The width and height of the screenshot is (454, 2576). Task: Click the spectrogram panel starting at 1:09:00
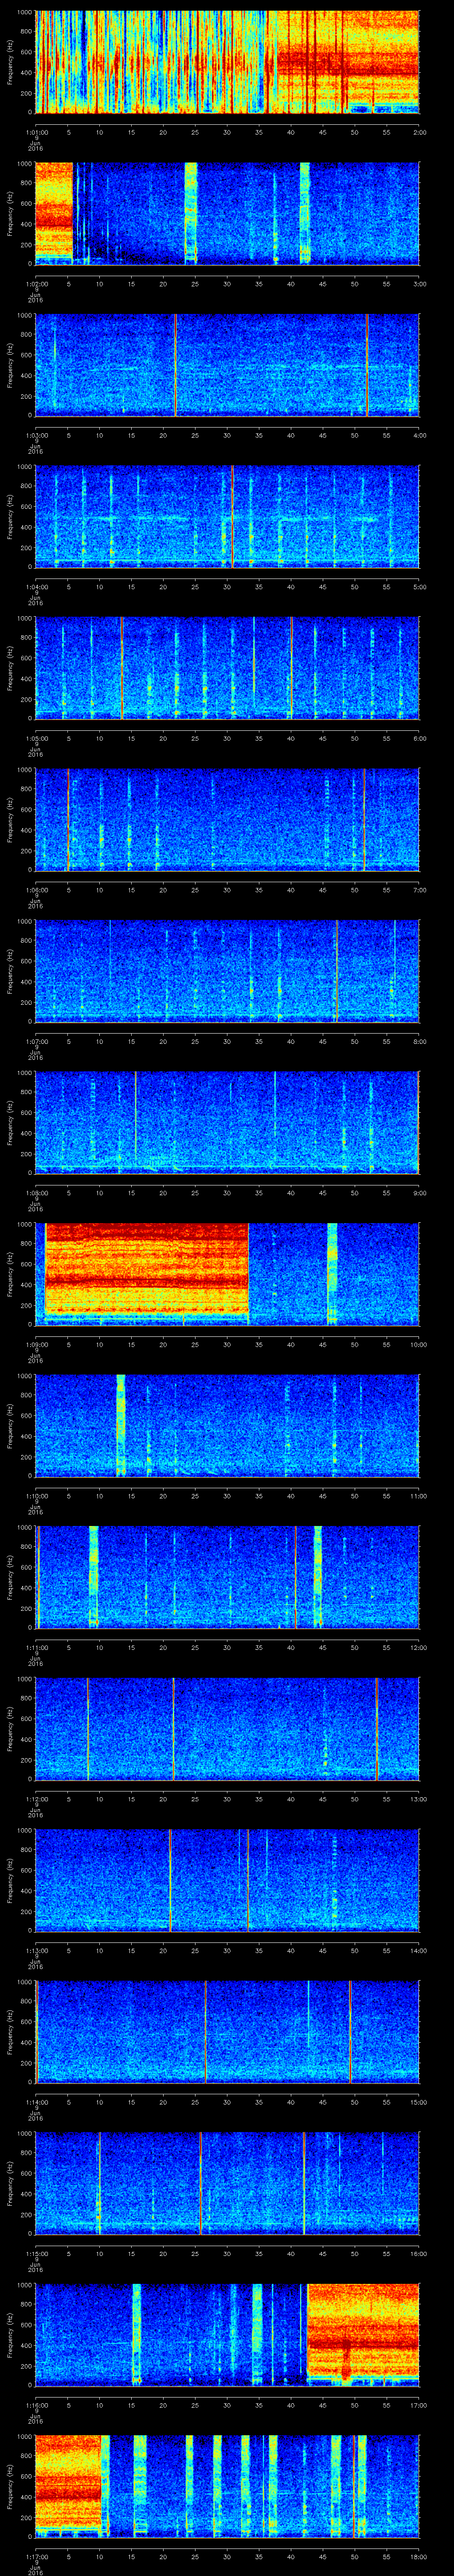(x=227, y=1274)
